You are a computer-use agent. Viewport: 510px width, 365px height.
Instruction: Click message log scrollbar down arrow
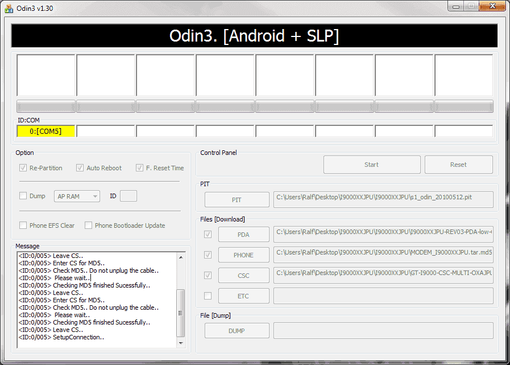pos(181,343)
